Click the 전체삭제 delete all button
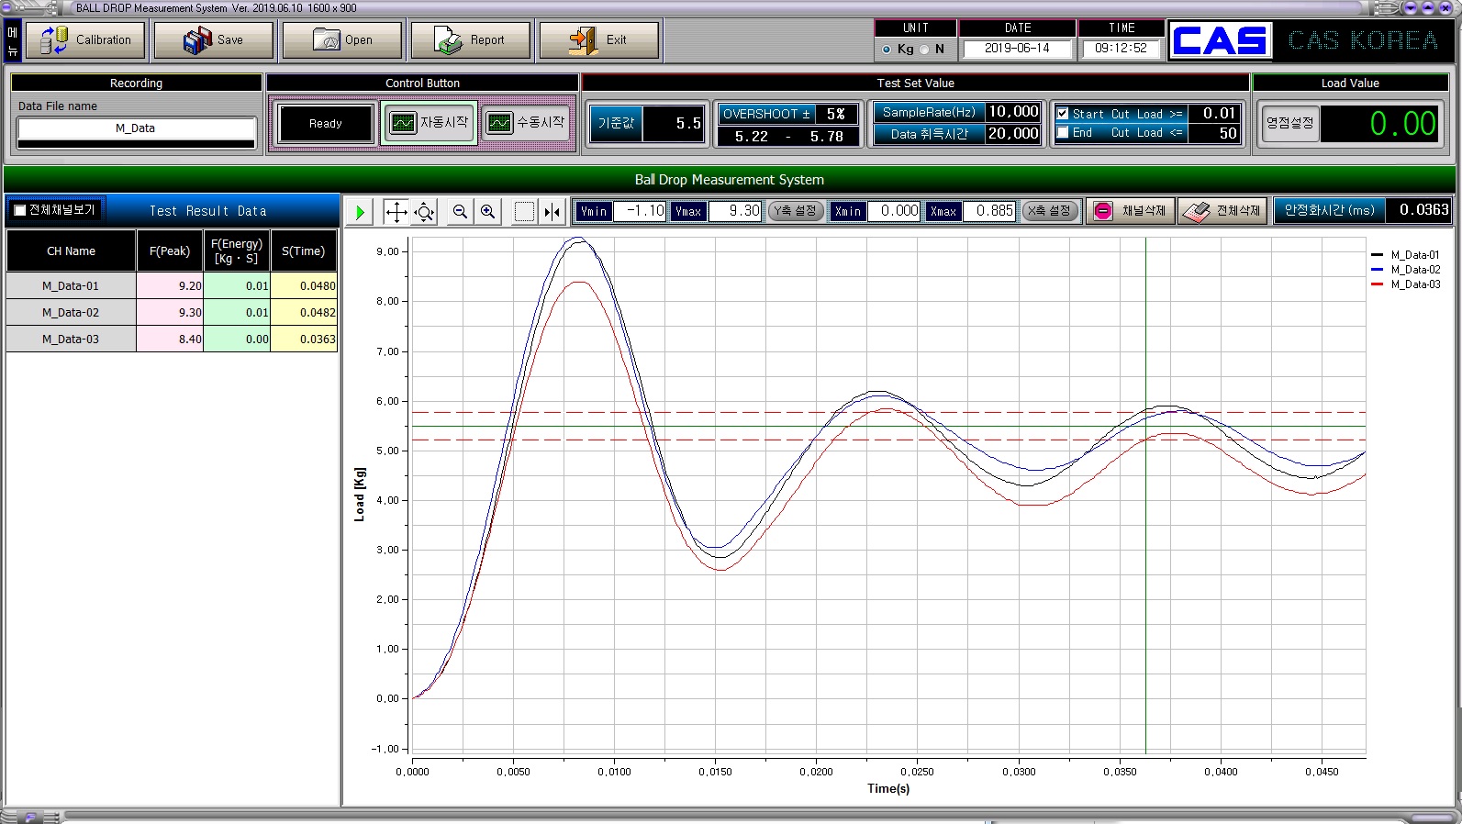 click(x=1222, y=211)
